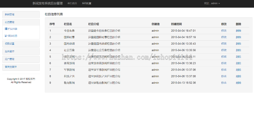Click 修改 for the 教育新闻 row
254x113 pixels.
224,83
